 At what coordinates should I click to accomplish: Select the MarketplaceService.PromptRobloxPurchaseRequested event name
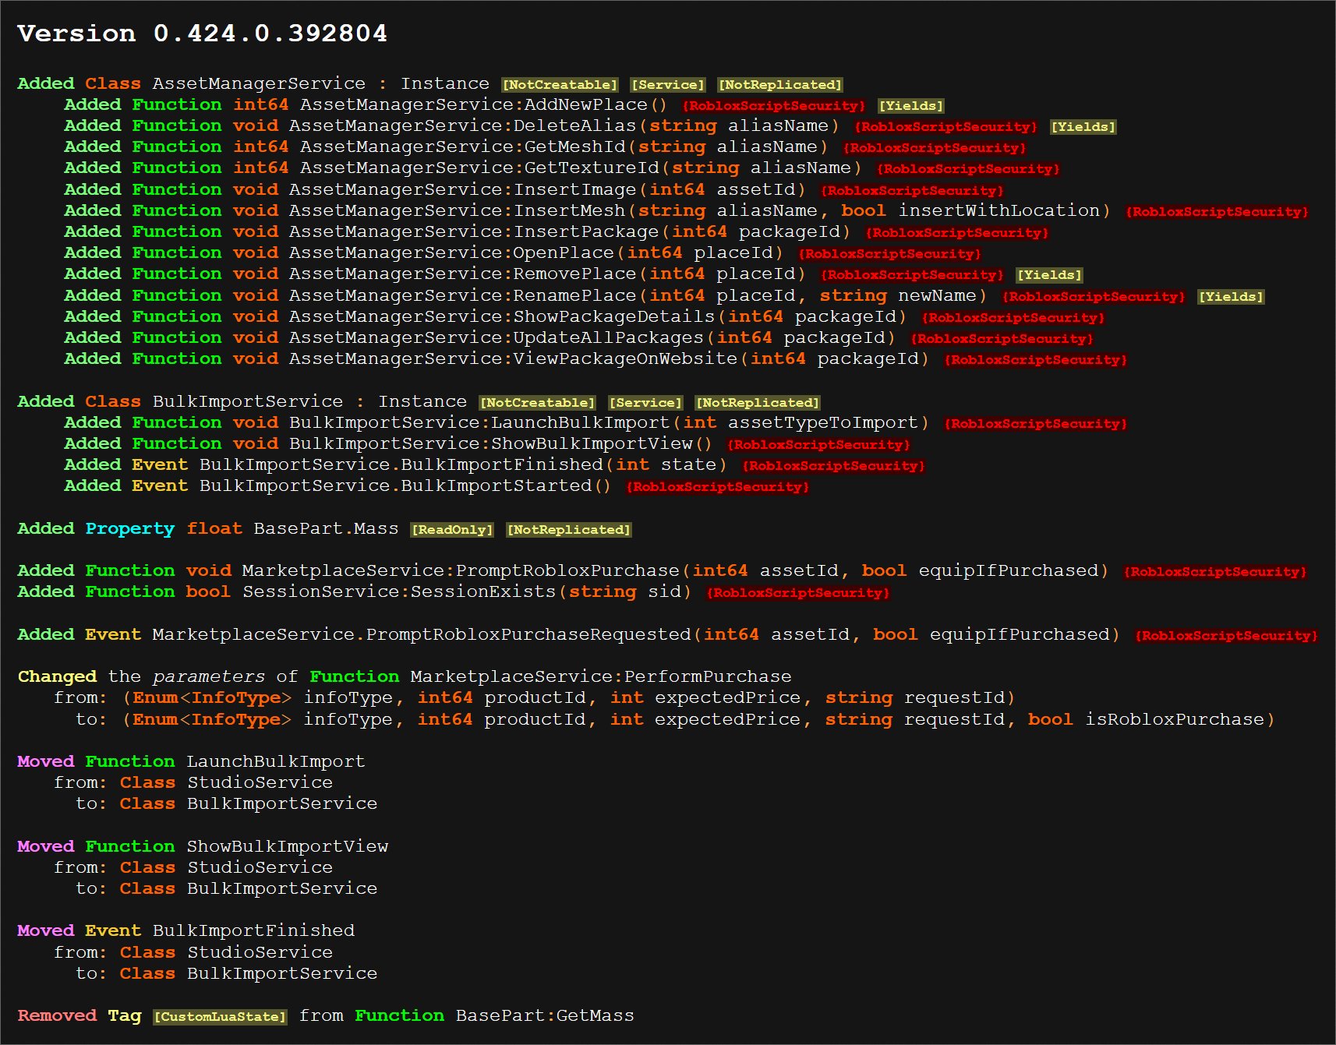(x=422, y=634)
